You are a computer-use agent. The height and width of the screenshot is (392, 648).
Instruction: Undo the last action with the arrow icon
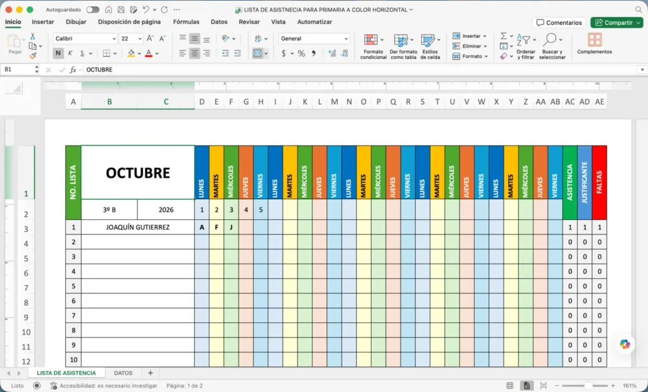(x=146, y=9)
